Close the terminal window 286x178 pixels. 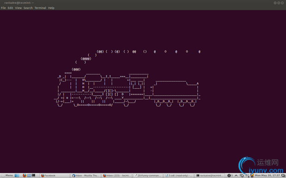[x=282, y=3]
